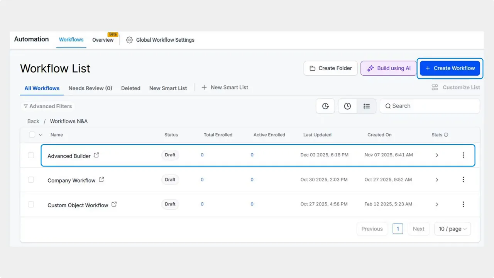
Task: Go to page 1 using pagination
Action: pos(398,229)
